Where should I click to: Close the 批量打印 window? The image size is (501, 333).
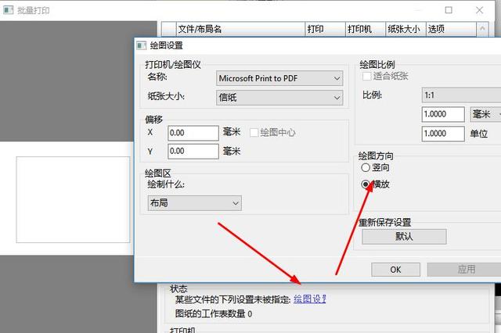(x=479, y=10)
